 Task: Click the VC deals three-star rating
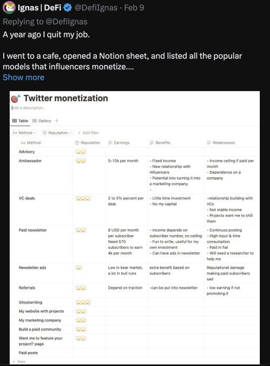click(83, 199)
